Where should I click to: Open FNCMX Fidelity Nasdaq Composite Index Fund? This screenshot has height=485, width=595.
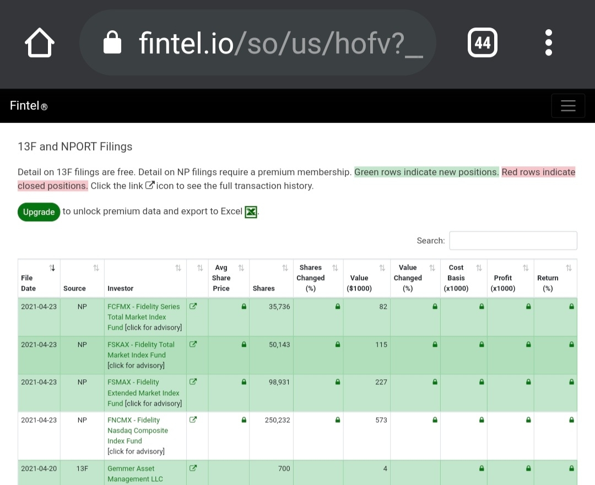(137, 430)
